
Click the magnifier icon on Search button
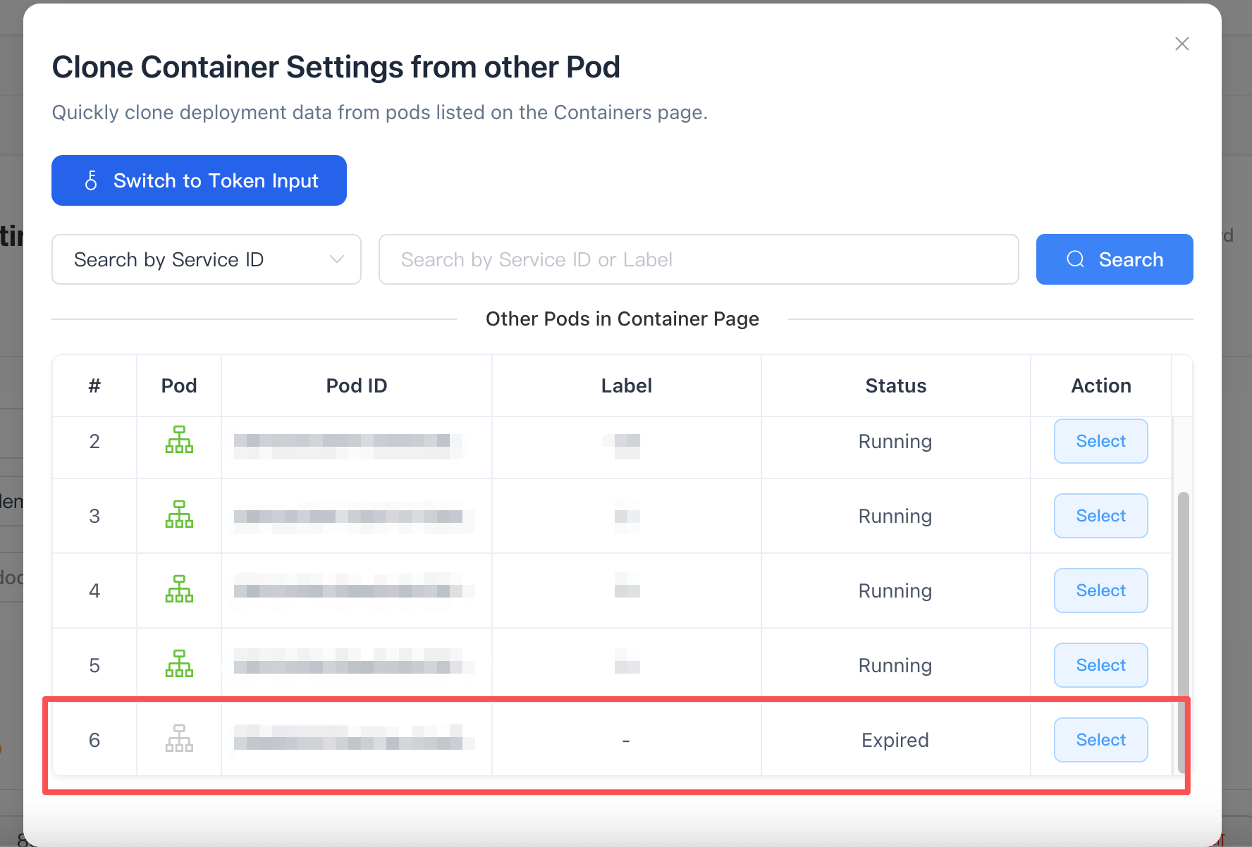(1075, 259)
